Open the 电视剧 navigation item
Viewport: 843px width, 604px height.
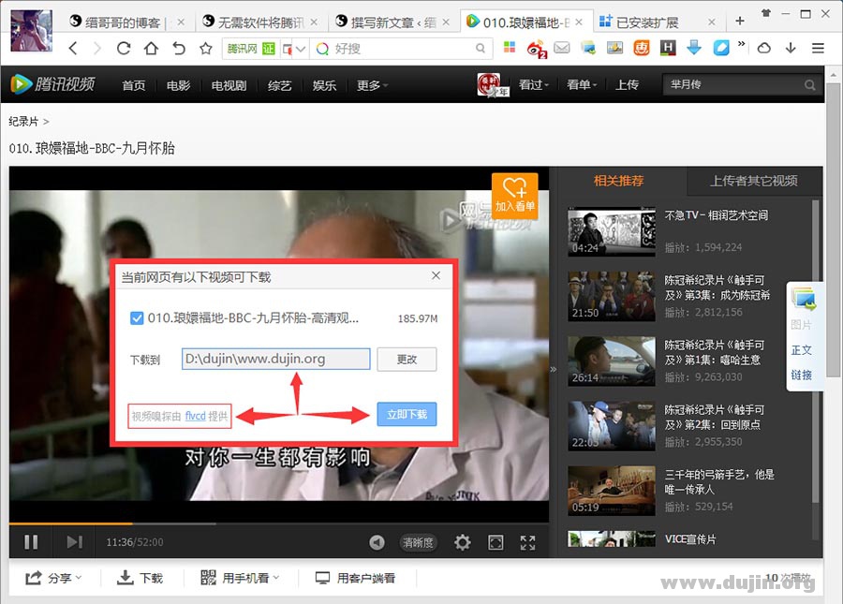pyautogui.click(x=229, y=85)
